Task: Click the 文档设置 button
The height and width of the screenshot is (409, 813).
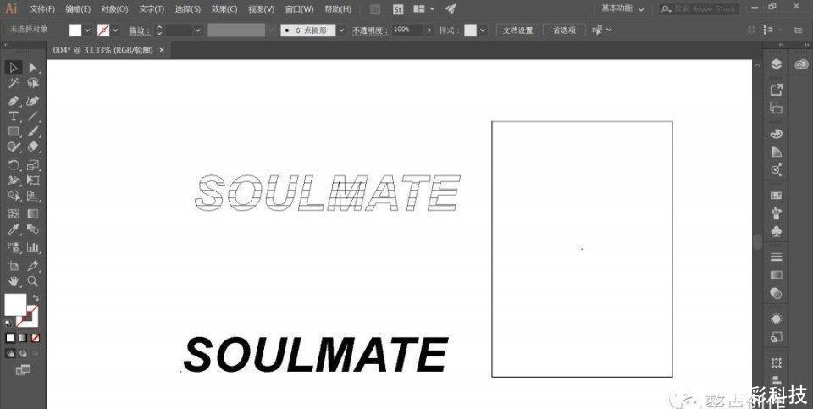Action: coord(517,30)
